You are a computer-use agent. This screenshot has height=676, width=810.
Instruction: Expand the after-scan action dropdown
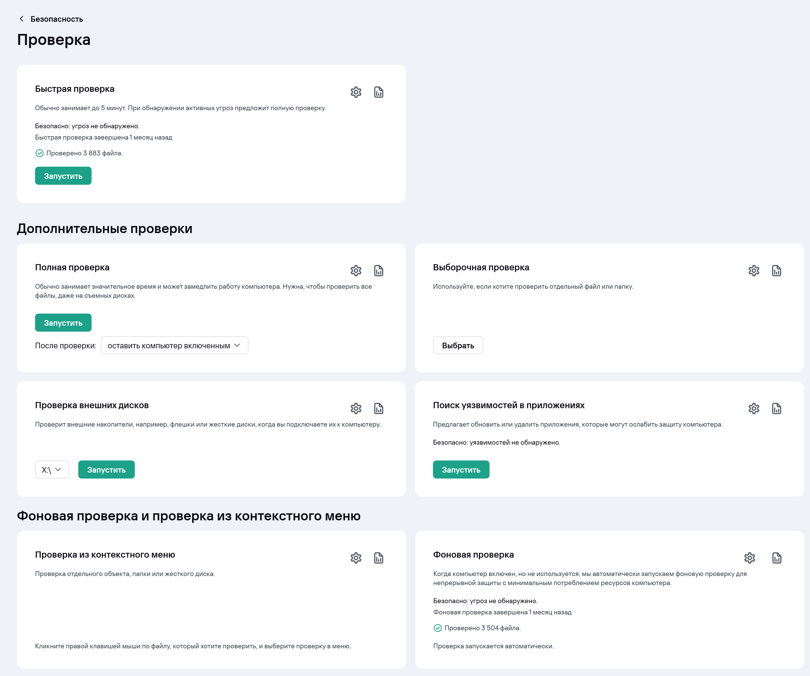tap(174, 345)
